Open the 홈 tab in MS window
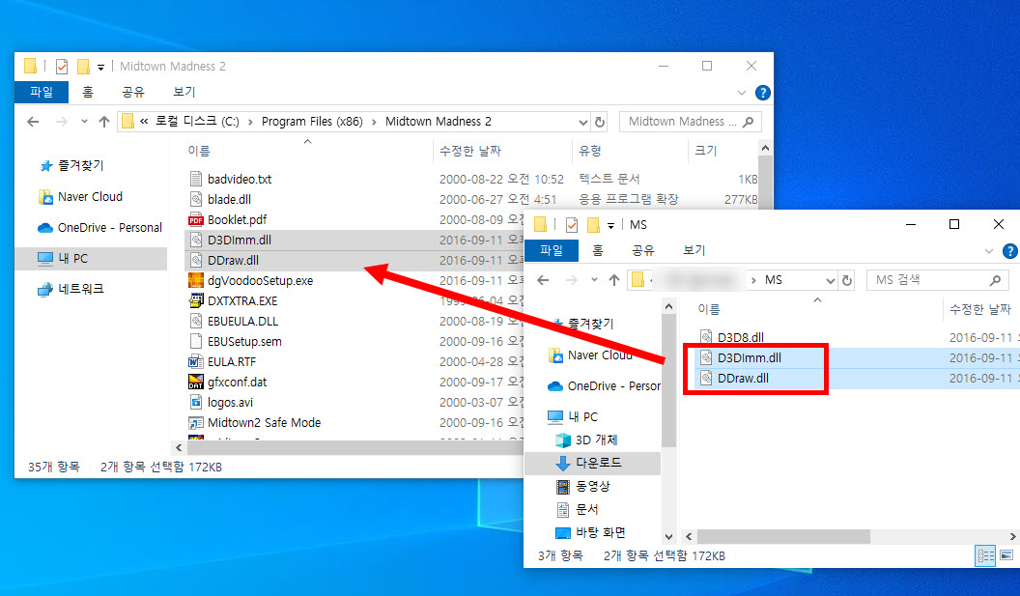 pyautogui.click(x=598, y=250)
